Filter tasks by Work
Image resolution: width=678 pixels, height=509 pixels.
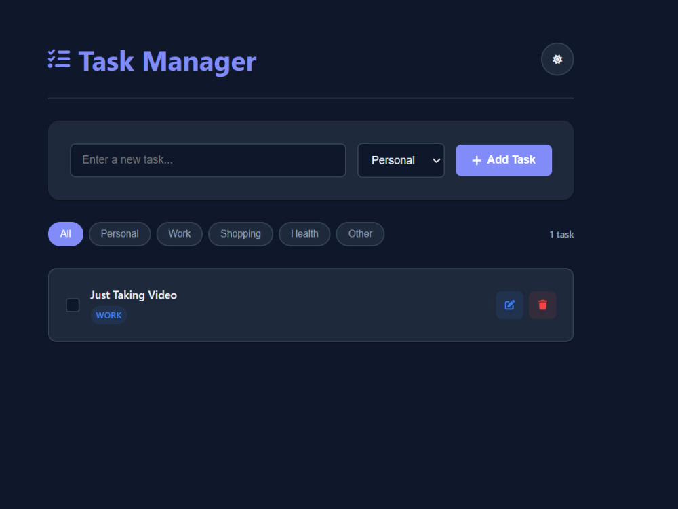(x=180, y=234)
